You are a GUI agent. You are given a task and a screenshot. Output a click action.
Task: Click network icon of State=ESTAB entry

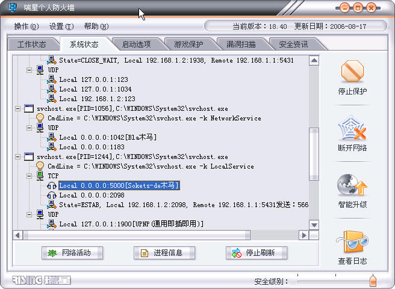[x=52, y=205]
